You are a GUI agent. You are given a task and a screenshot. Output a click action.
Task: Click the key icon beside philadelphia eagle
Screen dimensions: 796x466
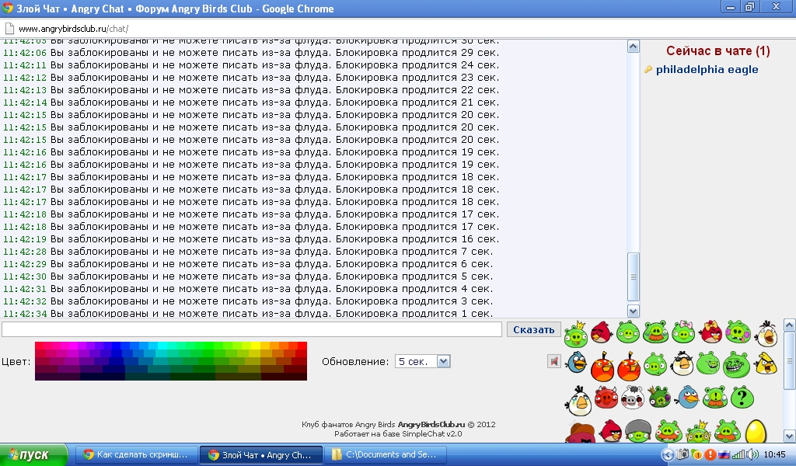tap(648, 69)
